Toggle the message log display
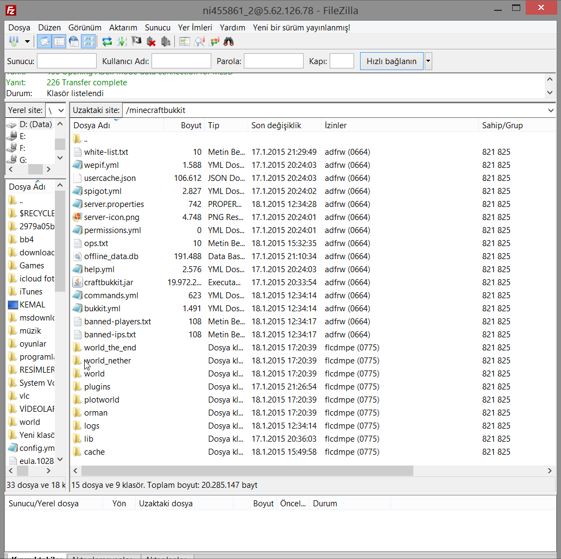This screenshot has height=559, width=561. click(x=45, y=41)
